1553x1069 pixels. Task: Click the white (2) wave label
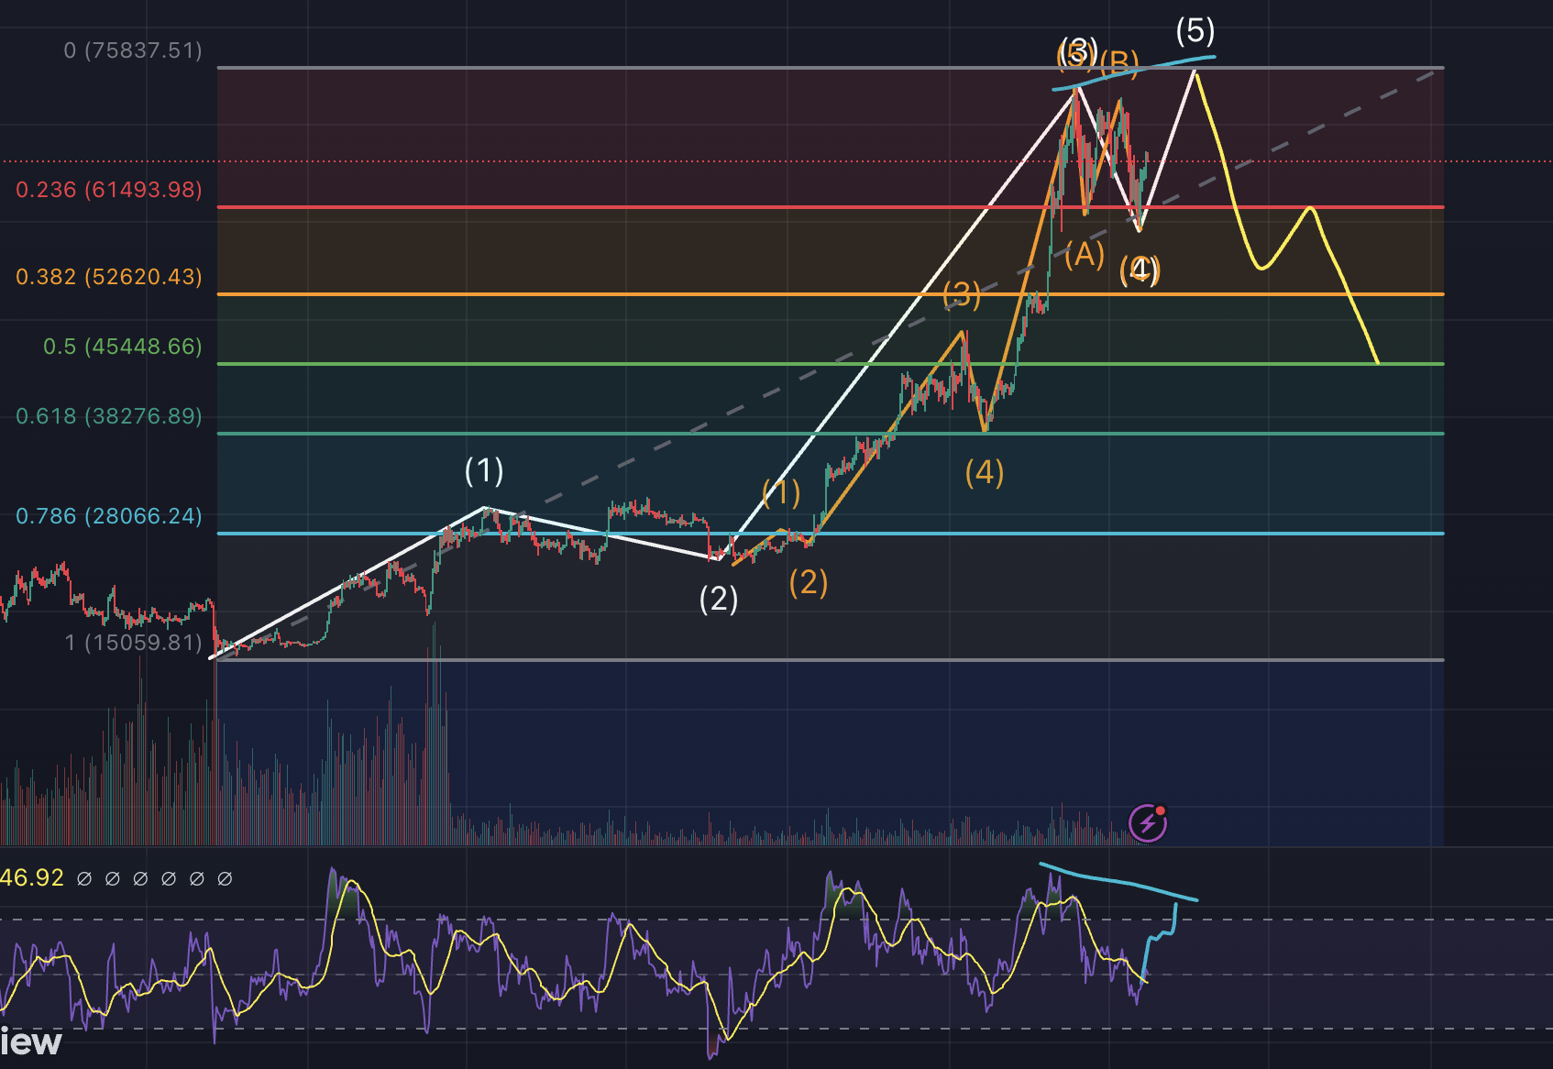point(718,599)
